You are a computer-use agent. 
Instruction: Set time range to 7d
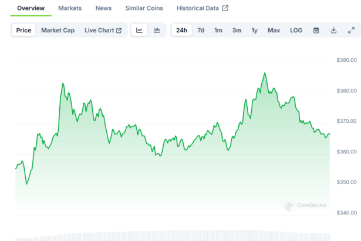tap(201, 31)
